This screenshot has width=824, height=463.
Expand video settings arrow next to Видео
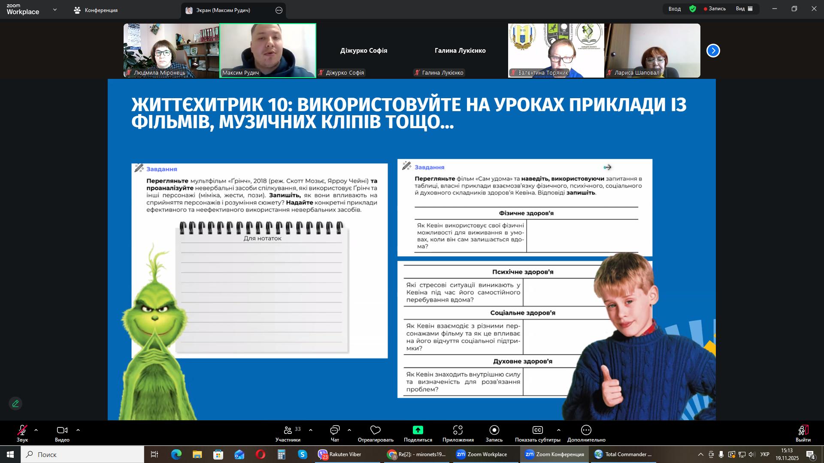point(78,430)
